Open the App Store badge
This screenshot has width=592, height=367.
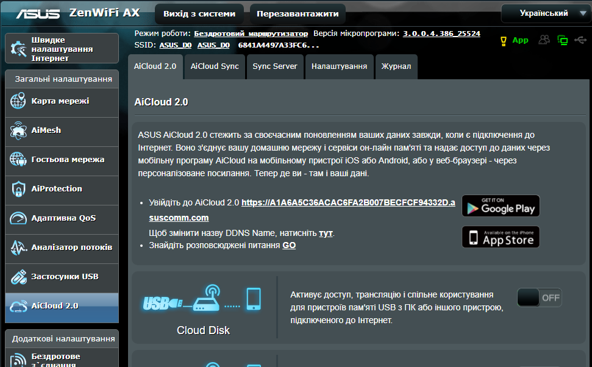(501, 237)
